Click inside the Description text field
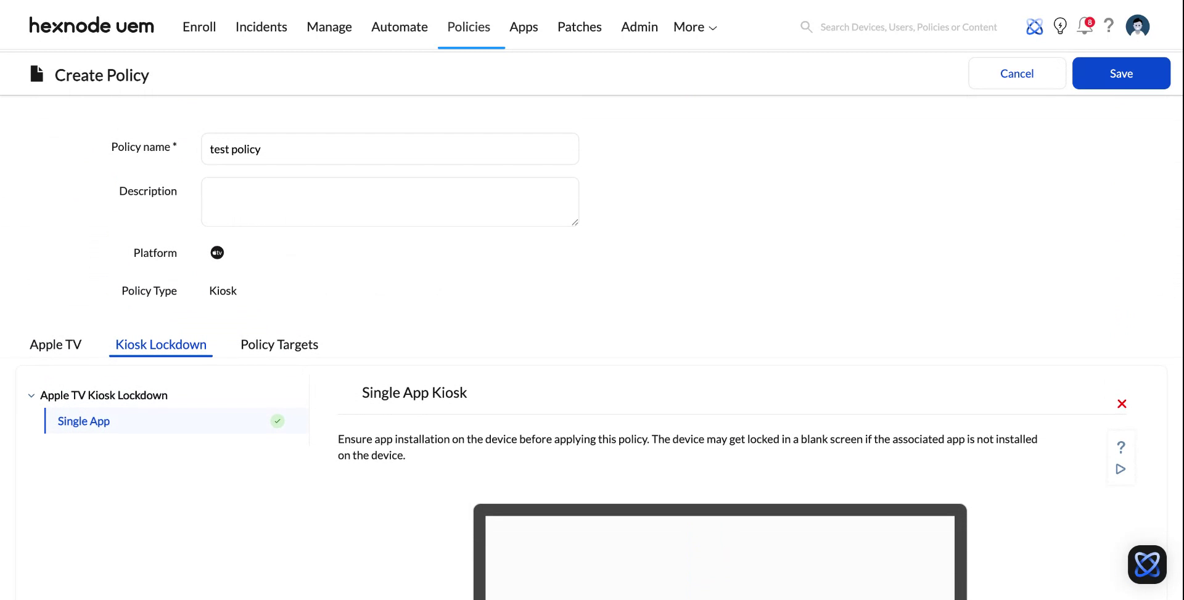This screenshot has width=1184, height=600. point(390,201)
